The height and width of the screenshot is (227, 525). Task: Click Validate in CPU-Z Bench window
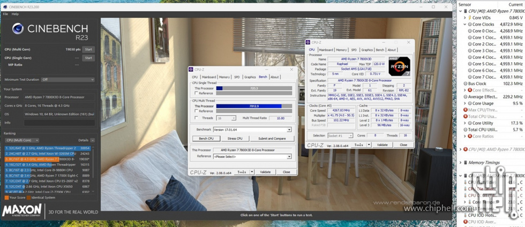(x=265, y=172)
